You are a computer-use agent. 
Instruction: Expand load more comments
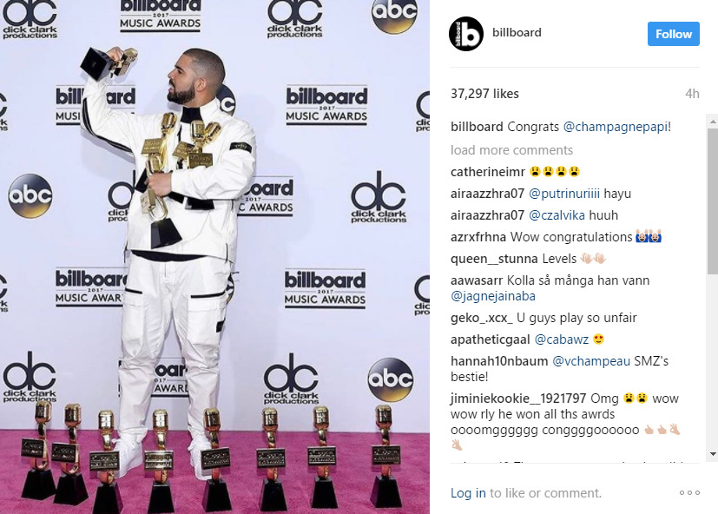point(511,150)
